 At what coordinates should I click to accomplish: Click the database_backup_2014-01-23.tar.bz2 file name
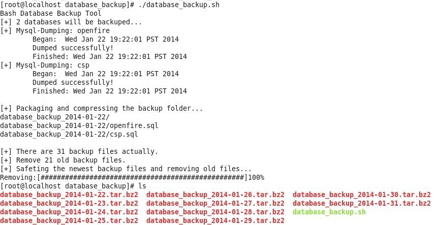click(x=69, y=204)
